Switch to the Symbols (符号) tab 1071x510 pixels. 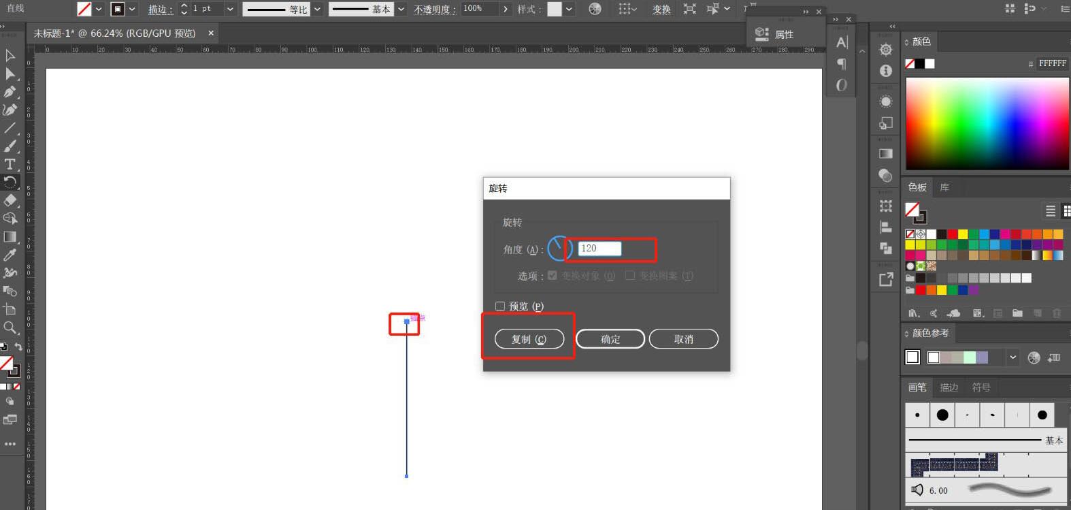[x=981, y=387]
